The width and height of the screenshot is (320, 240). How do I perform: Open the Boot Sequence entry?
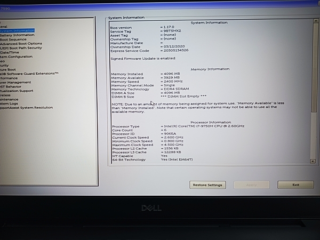click(13, 39)
